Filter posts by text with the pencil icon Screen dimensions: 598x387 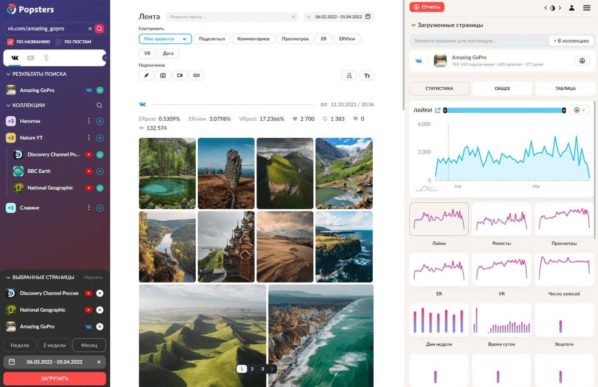click(x=146, y=75)
